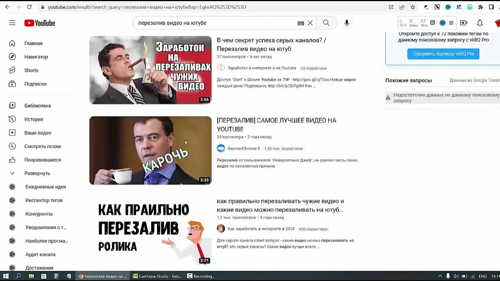Image resolution: width=500 pixels, height=281 pixels.
Task: Click the 430 подписчики badge
Action: click(x=313, y=229)
